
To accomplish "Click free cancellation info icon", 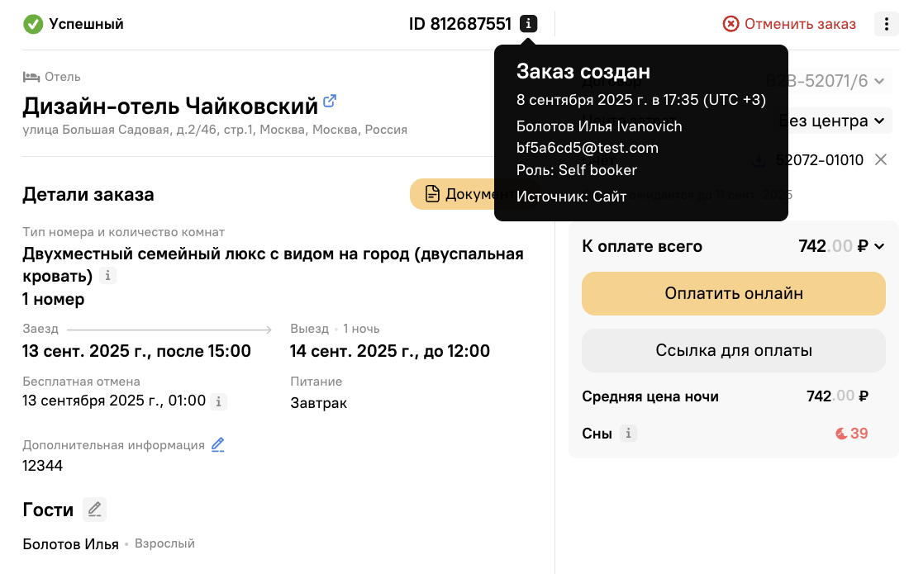I will tap(218, 401).
